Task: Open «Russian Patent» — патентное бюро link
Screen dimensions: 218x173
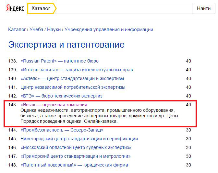Action: pyautogui.click(x=59, y=61)
